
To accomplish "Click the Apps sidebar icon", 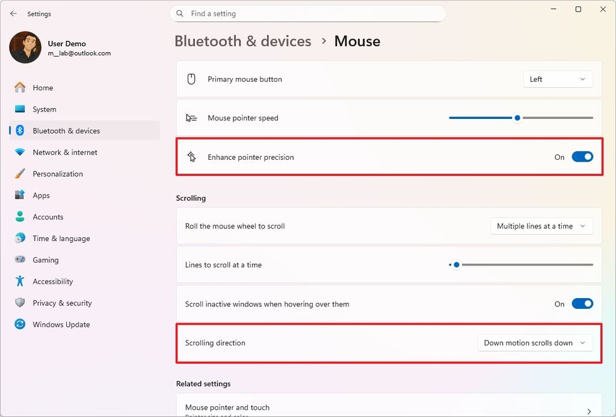I will click(20, 195).
